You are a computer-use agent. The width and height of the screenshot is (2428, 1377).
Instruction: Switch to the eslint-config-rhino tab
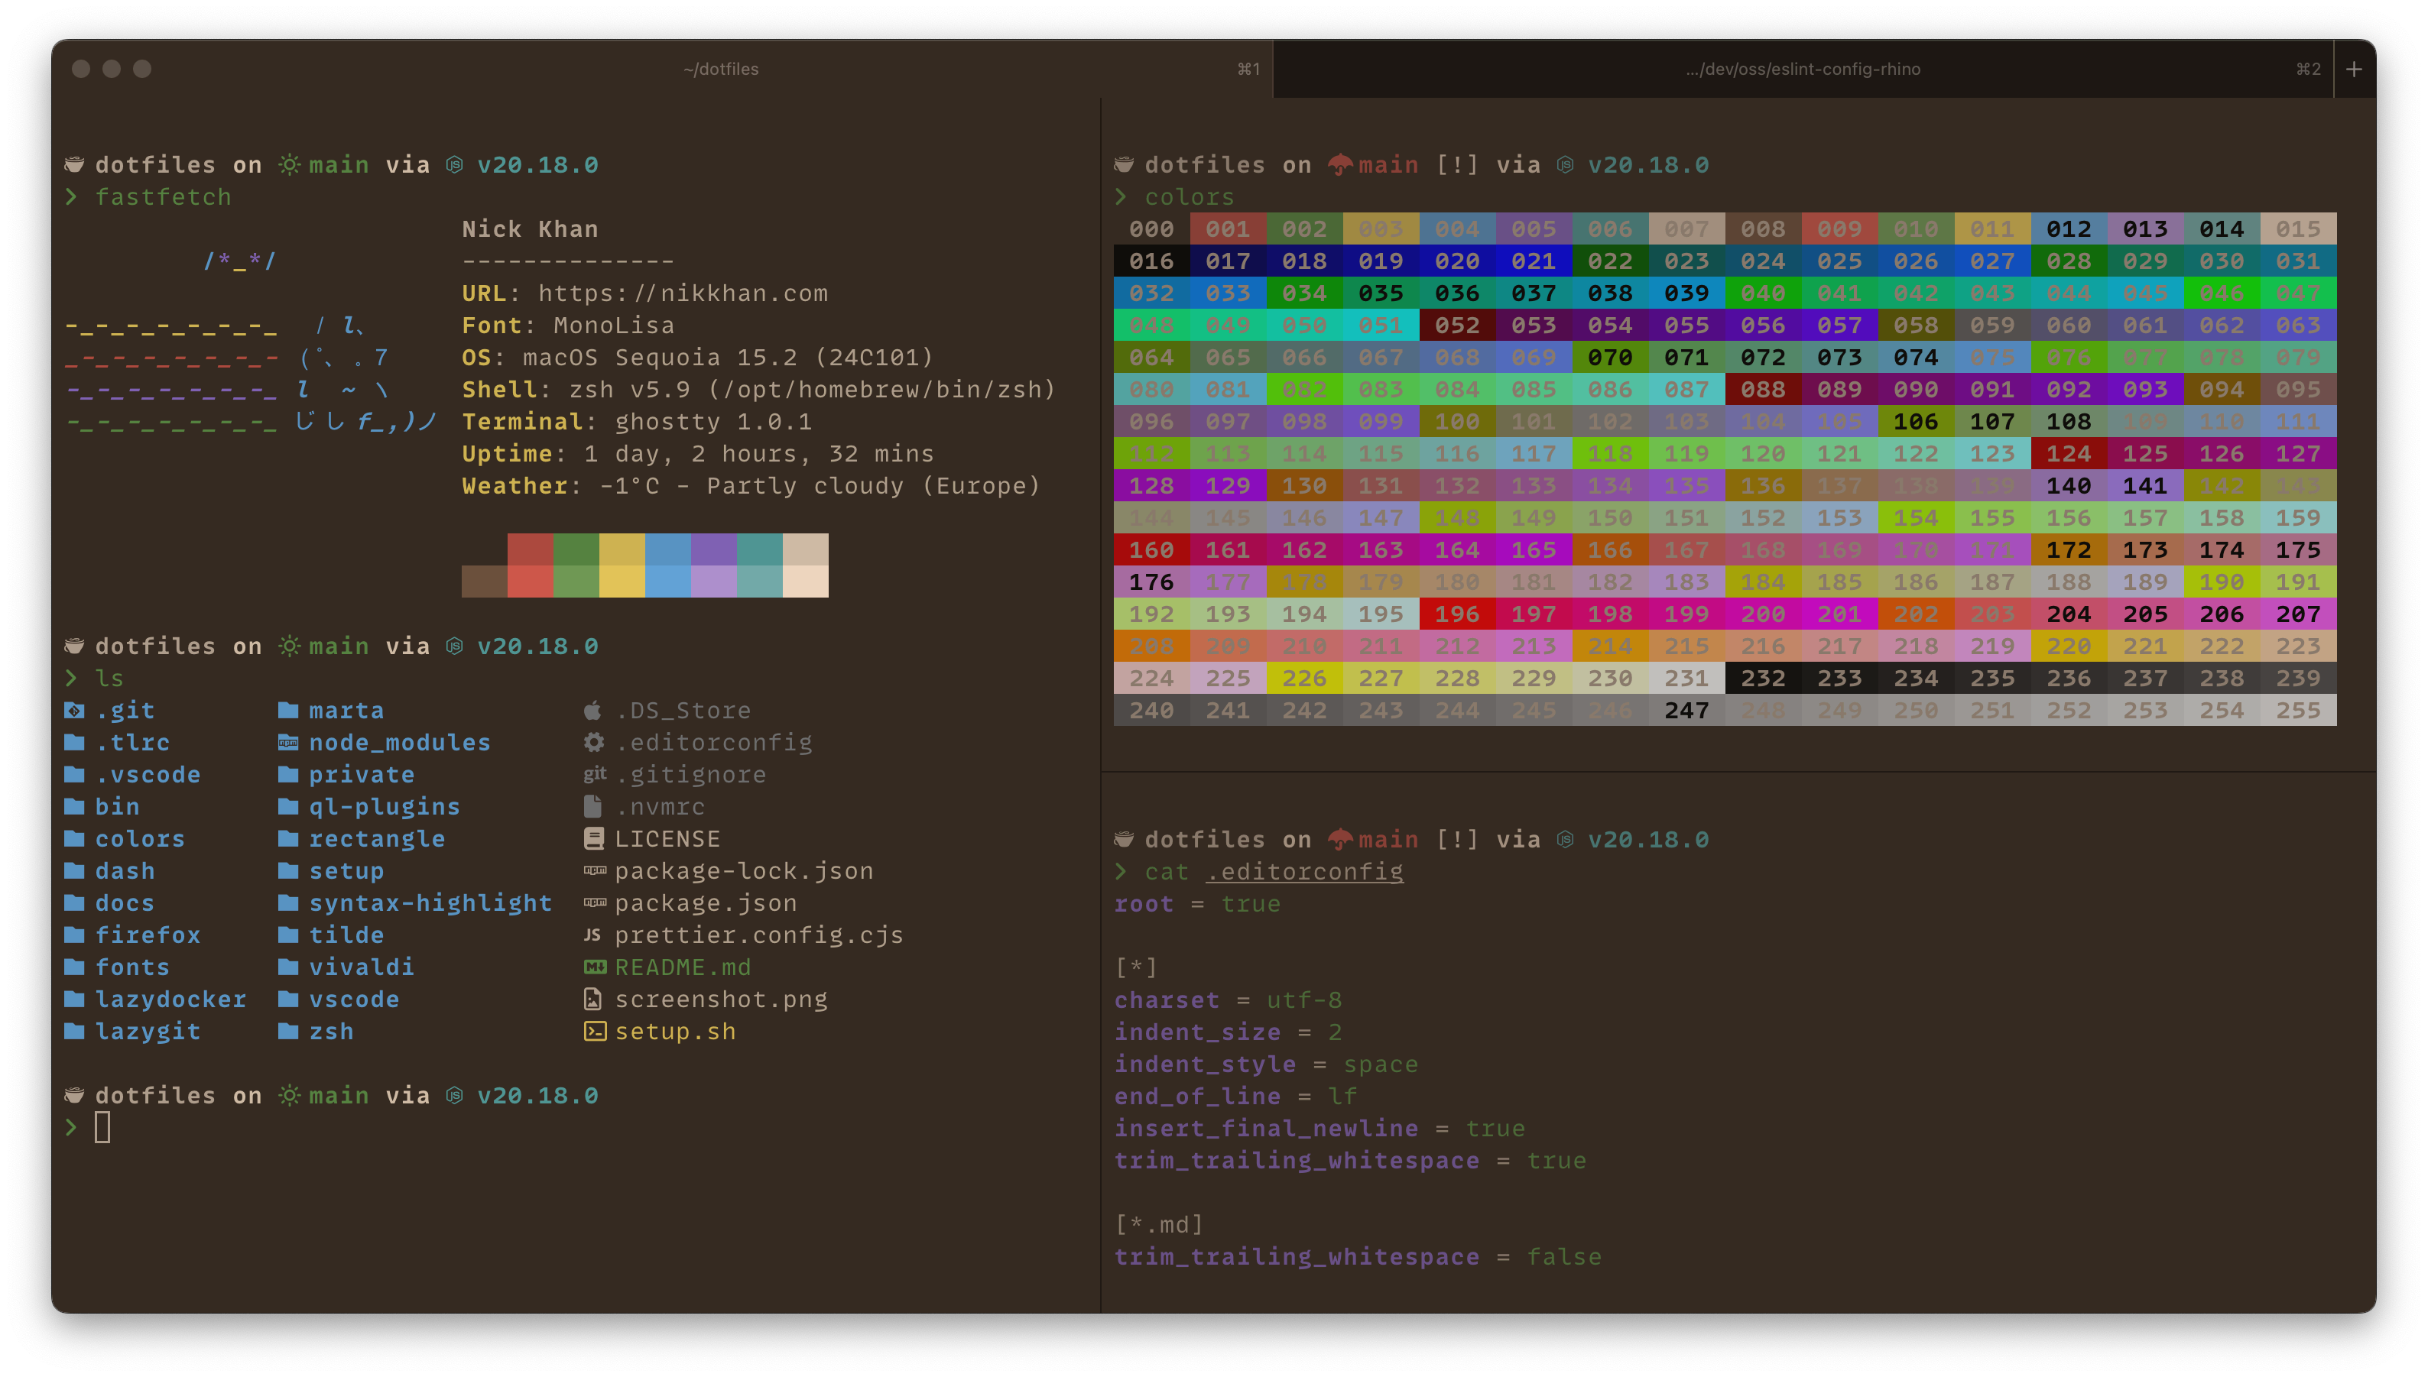click(1803, 69)
